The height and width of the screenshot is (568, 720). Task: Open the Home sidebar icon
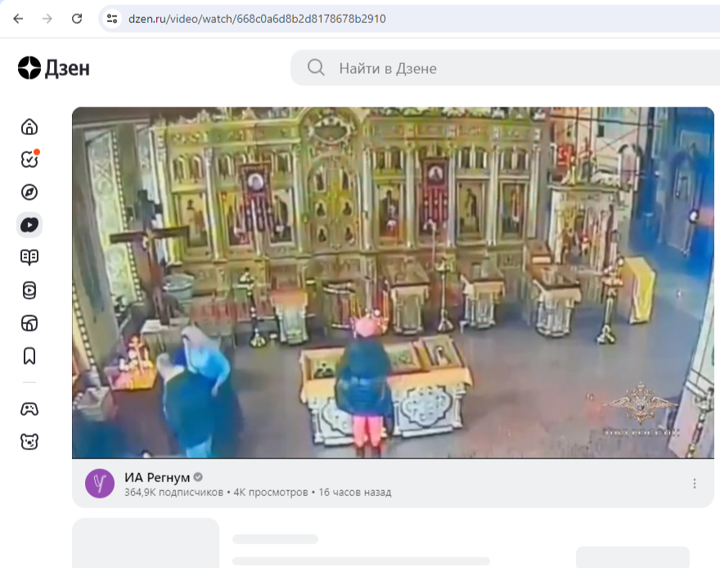tap(29, 127)
